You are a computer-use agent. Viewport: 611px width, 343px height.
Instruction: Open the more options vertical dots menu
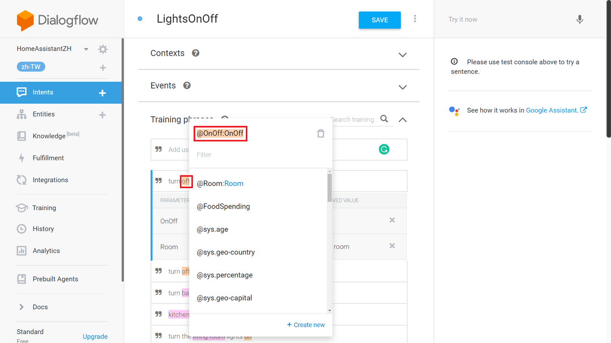click(x=415, y=19)
